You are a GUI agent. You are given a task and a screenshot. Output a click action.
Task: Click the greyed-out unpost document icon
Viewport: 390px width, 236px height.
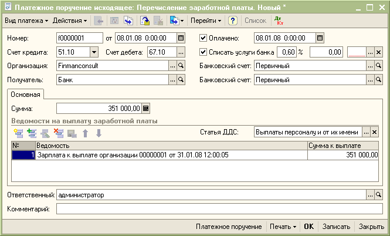[x=158, y=21]
